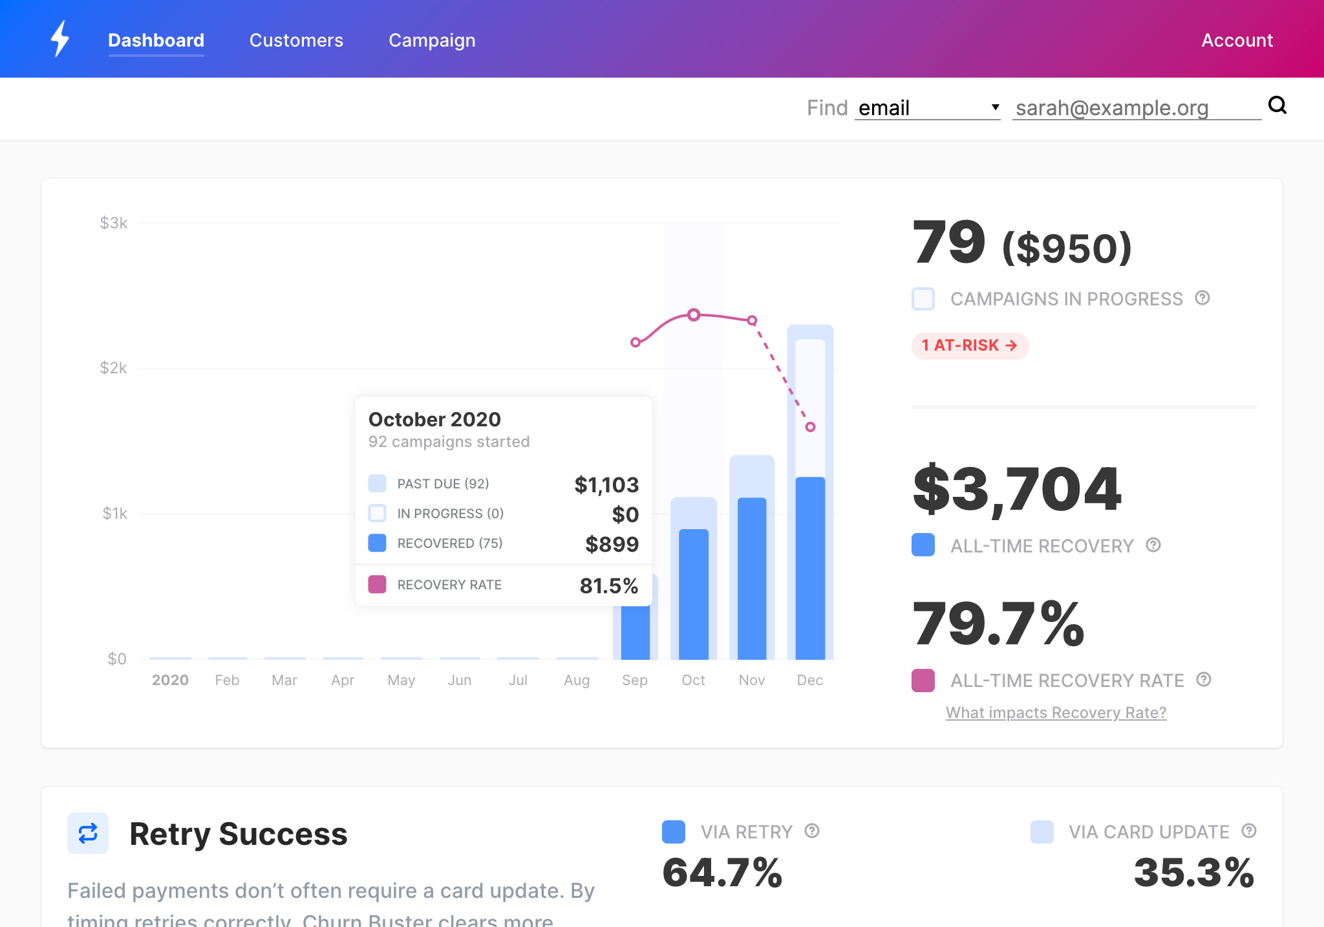Expand the Find email dropdown
The width and height of the screenshot is (1324, 927).
(928, 107)
